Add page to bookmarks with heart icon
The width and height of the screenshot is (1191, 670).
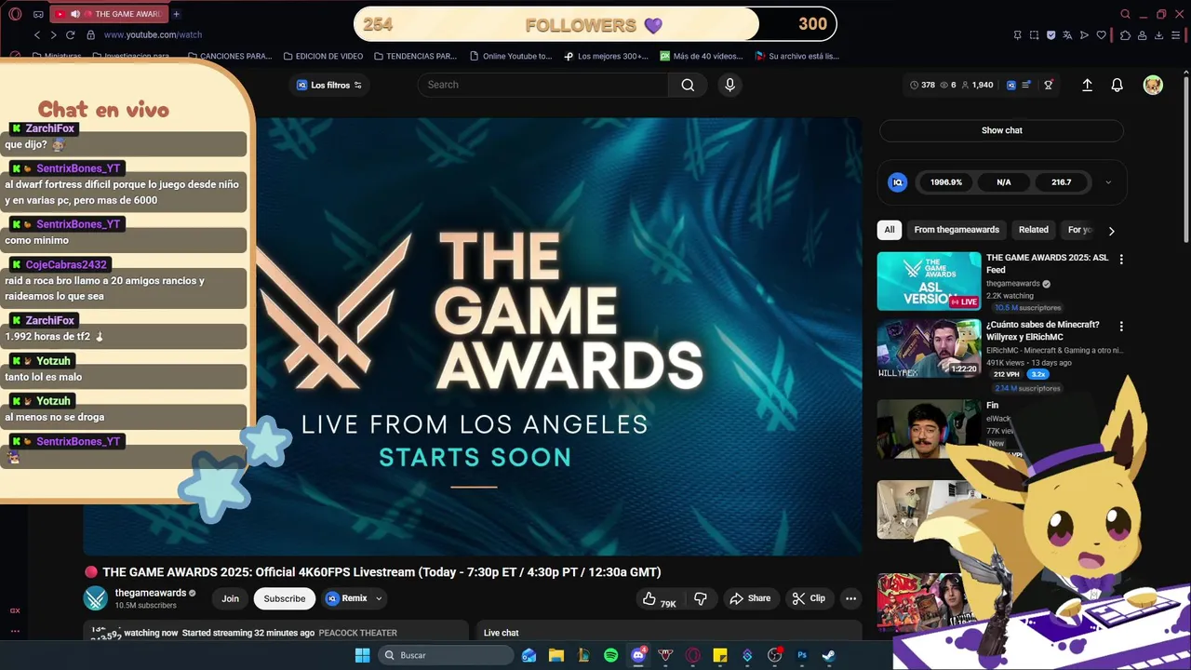pos(1102,35)
